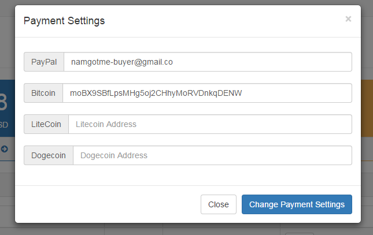Screen dimensions: 373x235
Task: Click the LiteCoin field label
Action: click(46, 124)
